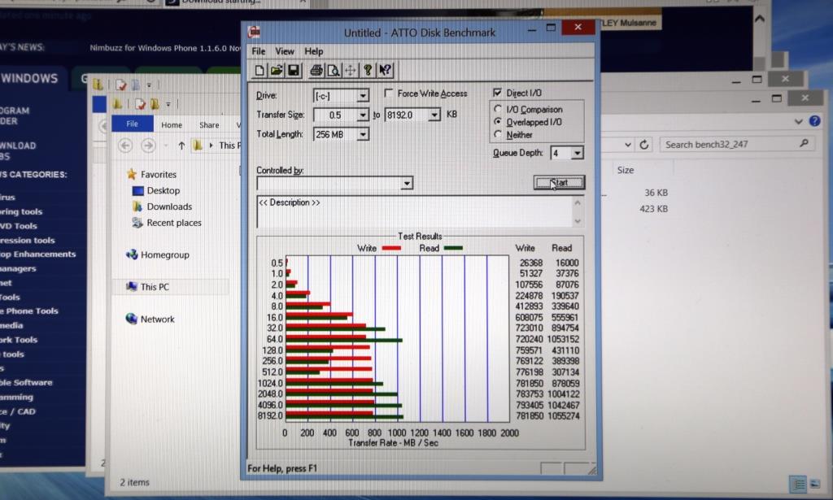The height and width of the screenshot is (500, 833).
Task: Select the I/O Comparison radio button
Action: [498, 109]
